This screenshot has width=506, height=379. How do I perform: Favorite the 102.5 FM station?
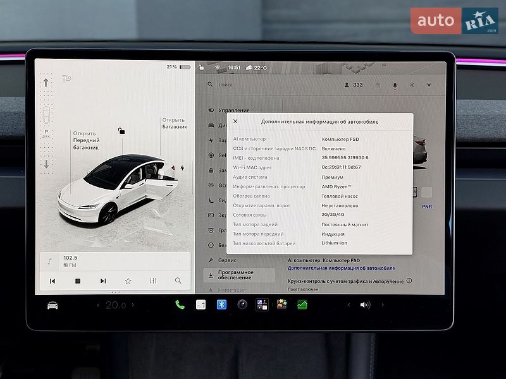pos(128,281)
